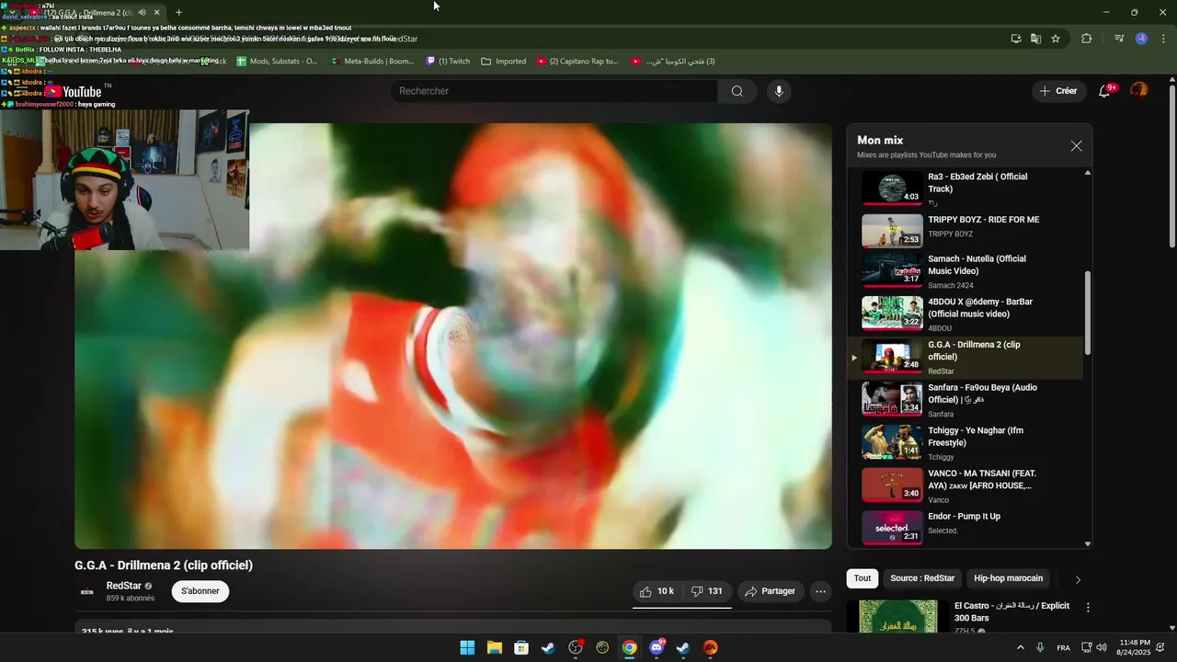Like the Drillmena 2 video
Viewport: 1177px width, 662px height.
658,591
